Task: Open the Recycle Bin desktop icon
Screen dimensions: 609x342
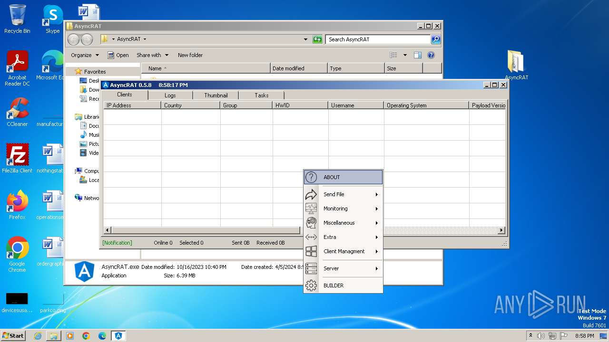Action: click(x=17, y=19)
